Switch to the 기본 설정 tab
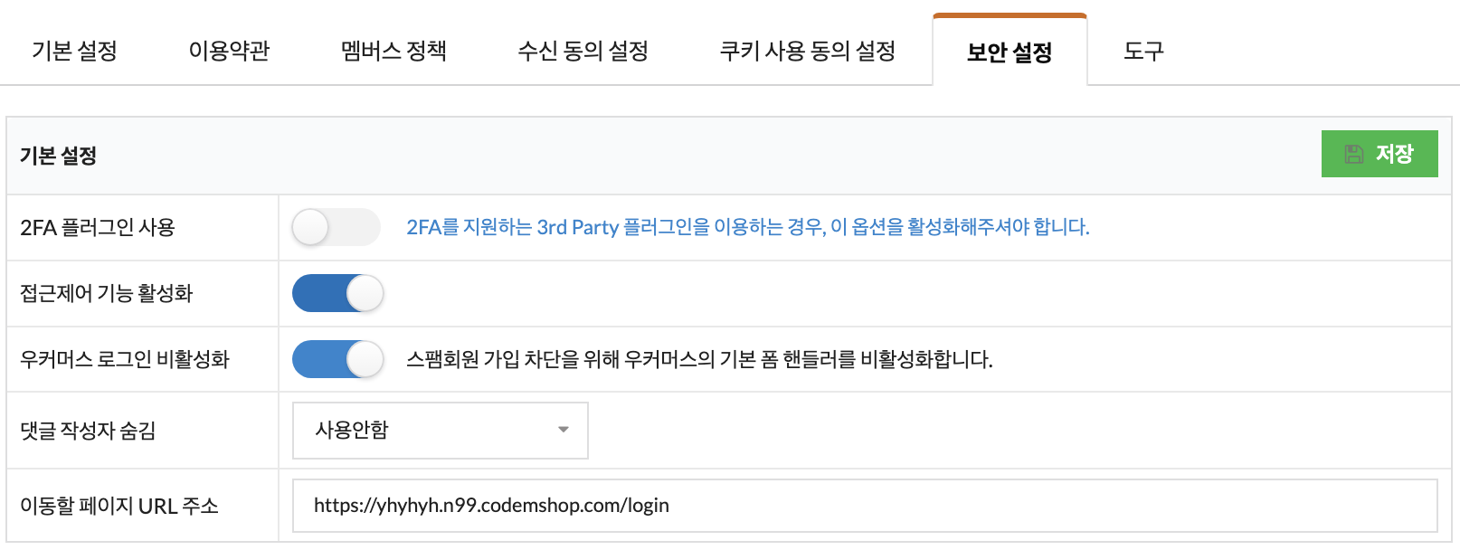Viewport: 1460px width, 550px height. click(74, 51)
